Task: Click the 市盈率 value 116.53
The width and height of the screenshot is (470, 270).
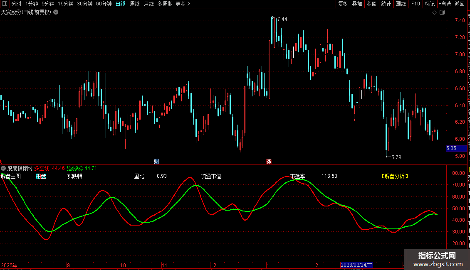Action: (x=329, y=176)
